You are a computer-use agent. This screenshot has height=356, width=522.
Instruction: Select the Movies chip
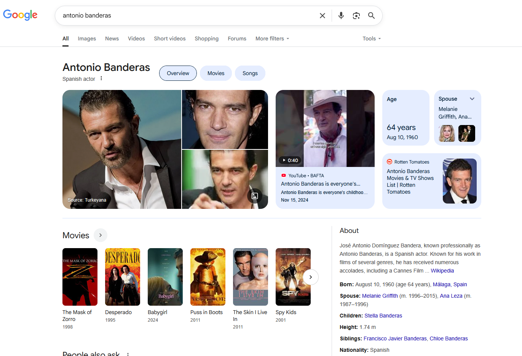point(216,73)
